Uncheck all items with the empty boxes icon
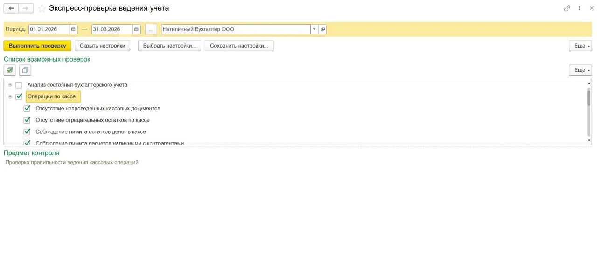This screenshot has width=597, height=255. pyautogui.click(x=25, y=70)
